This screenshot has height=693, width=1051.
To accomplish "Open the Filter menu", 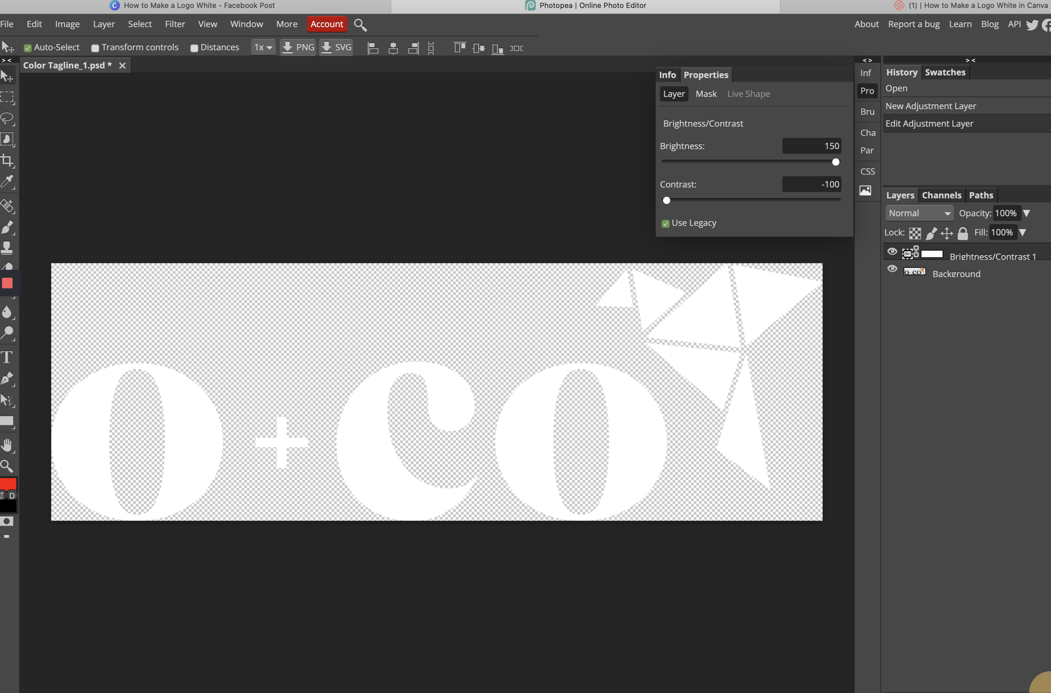I will [174, 24].
